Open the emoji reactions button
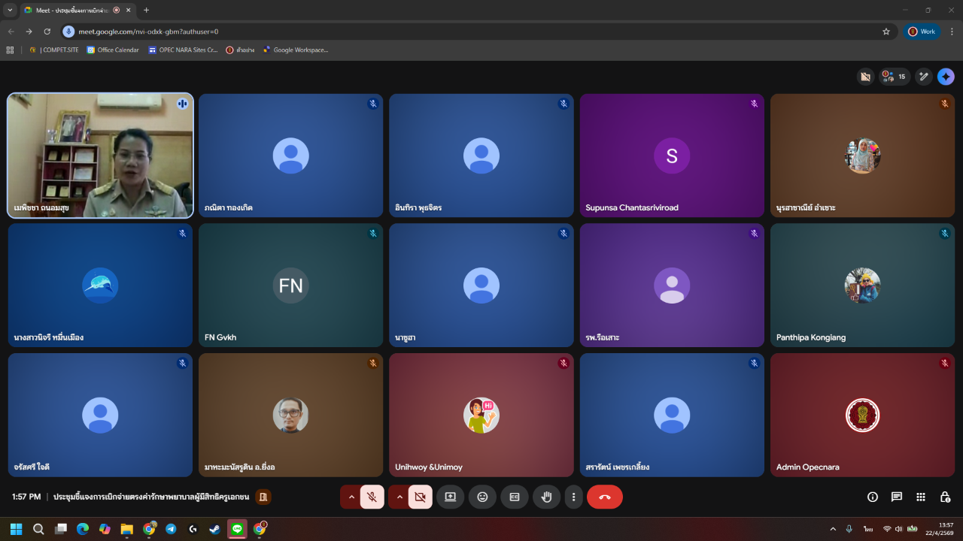This screenshot has width=963, height=541. 482,497
